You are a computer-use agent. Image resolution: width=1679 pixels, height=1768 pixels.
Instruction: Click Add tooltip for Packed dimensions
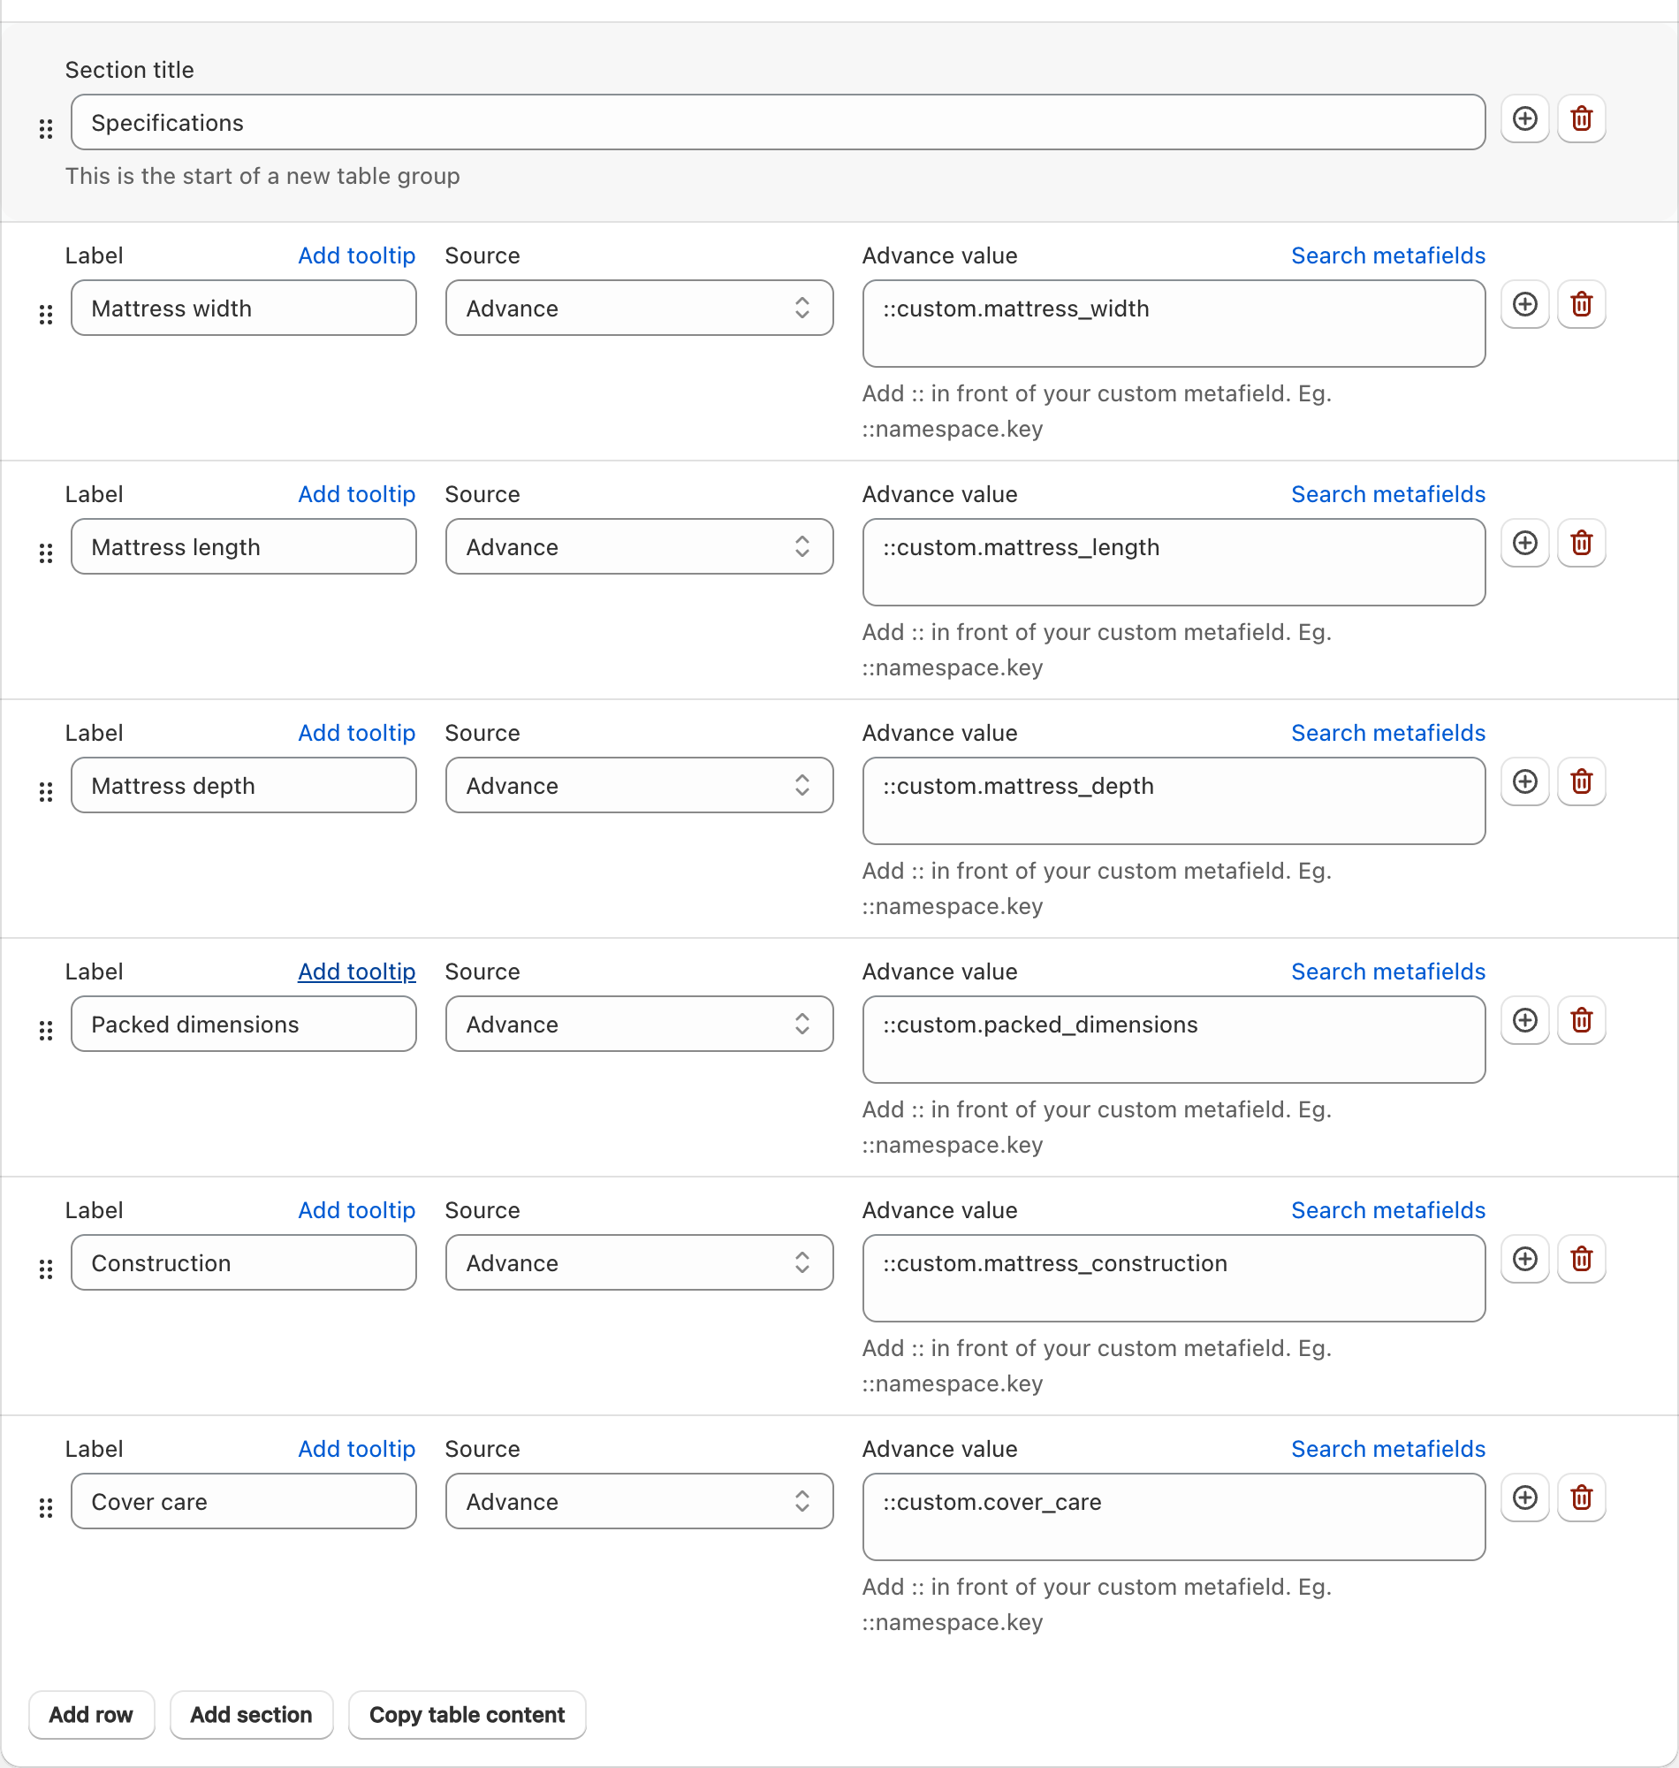coord(356,972)
